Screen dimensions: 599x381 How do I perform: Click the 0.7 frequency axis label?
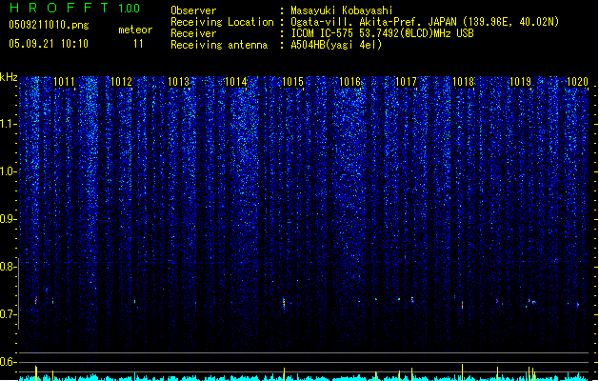coord(8,314)
